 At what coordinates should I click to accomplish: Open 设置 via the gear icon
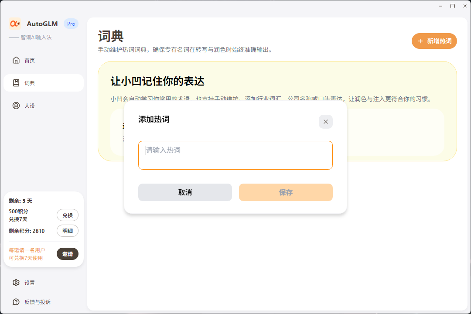click(16, 283)
